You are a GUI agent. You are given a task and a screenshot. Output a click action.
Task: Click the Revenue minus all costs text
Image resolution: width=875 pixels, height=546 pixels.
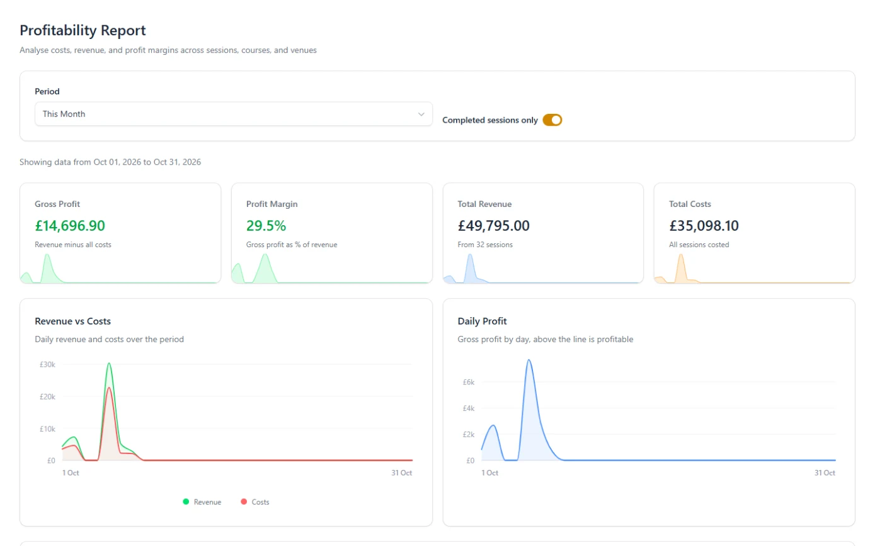click(73, 245)
